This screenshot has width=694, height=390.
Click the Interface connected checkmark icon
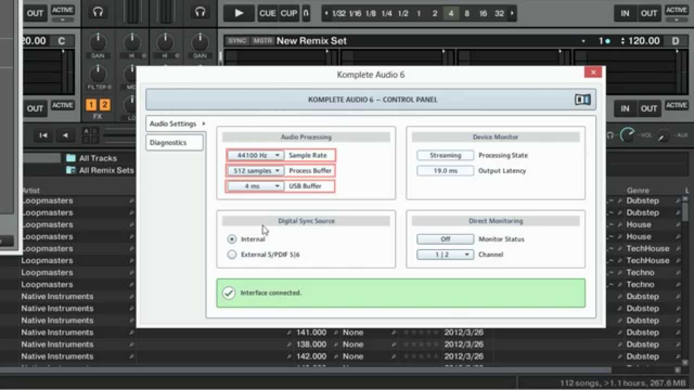(229, 293)
